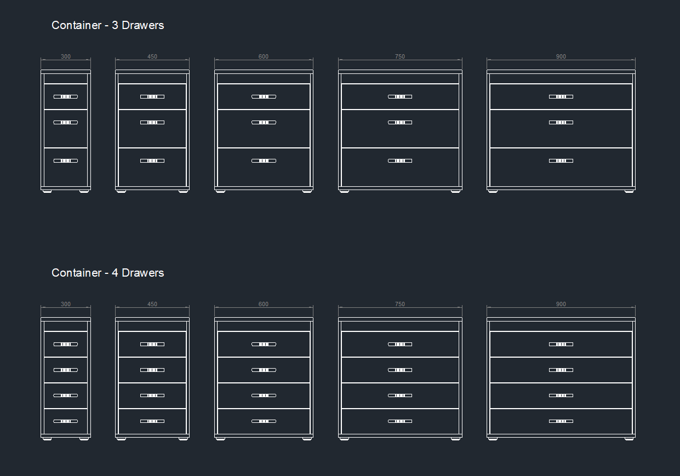Viewport: 680px width, 476px height.
Task: Select middle drawer handle of 3-drawer 900 container
Action: tap(561, 123)
